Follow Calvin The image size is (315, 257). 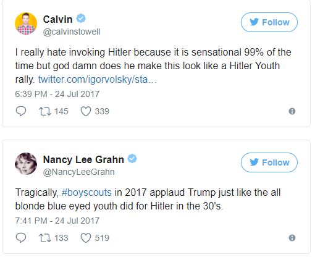point(269,22)
